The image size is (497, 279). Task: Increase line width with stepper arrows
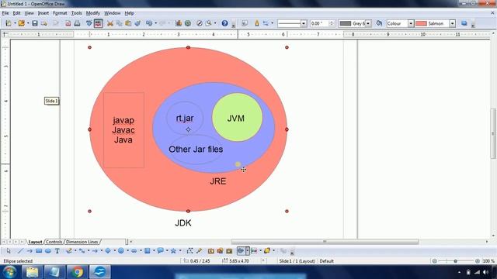point(332,22)
